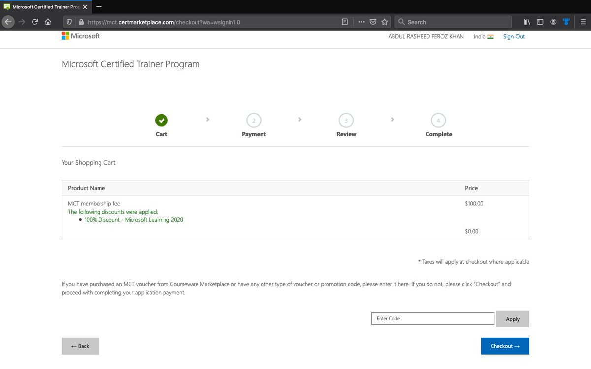Image resolution: width=591 pixels, height=369 pixels.
Task: Open the Firefox home page
Action: click(x=48, y=22)
